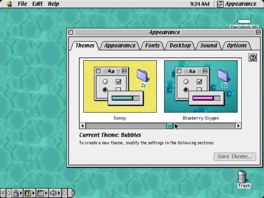Click the Control Strip right scroll arrow
Viewport: 264px width, 198px height.
coord(64,193)
